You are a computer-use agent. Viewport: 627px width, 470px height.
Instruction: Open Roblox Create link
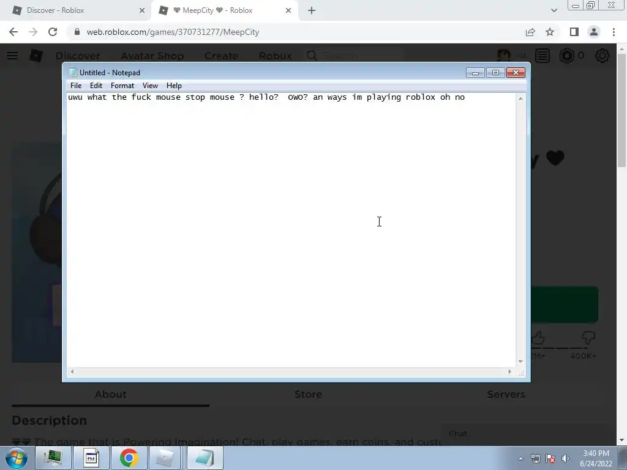click(x=221, y=56)
